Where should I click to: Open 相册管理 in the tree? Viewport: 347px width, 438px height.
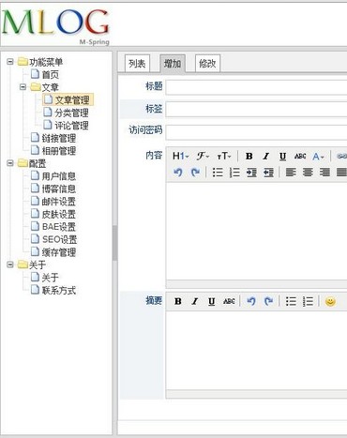click(53, 151)
